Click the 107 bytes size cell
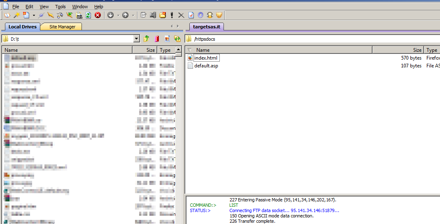This screenshot has width=440, height=224. pyautogui.click(x=411, y=66)
